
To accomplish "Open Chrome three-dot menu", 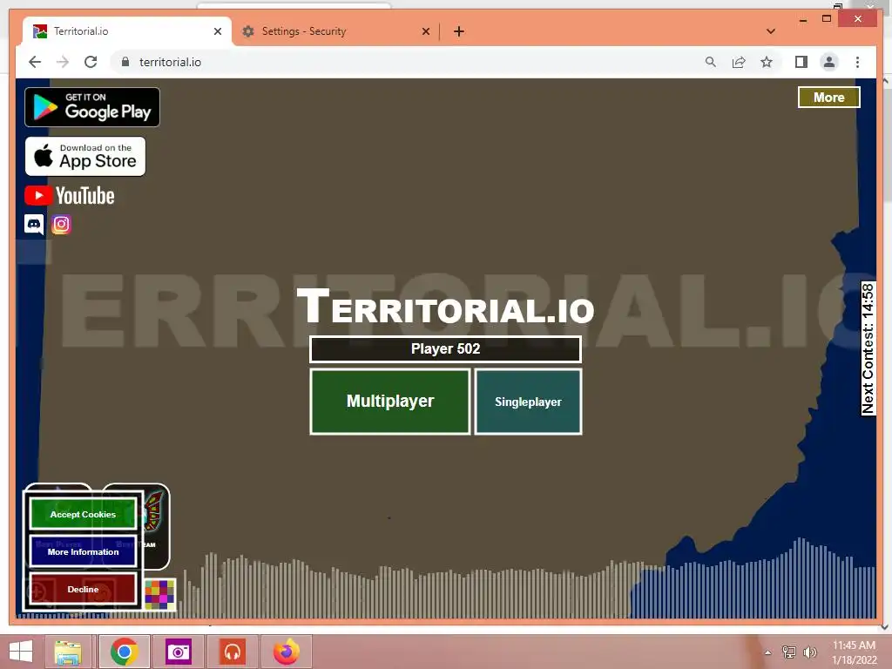I will (857, 62).
